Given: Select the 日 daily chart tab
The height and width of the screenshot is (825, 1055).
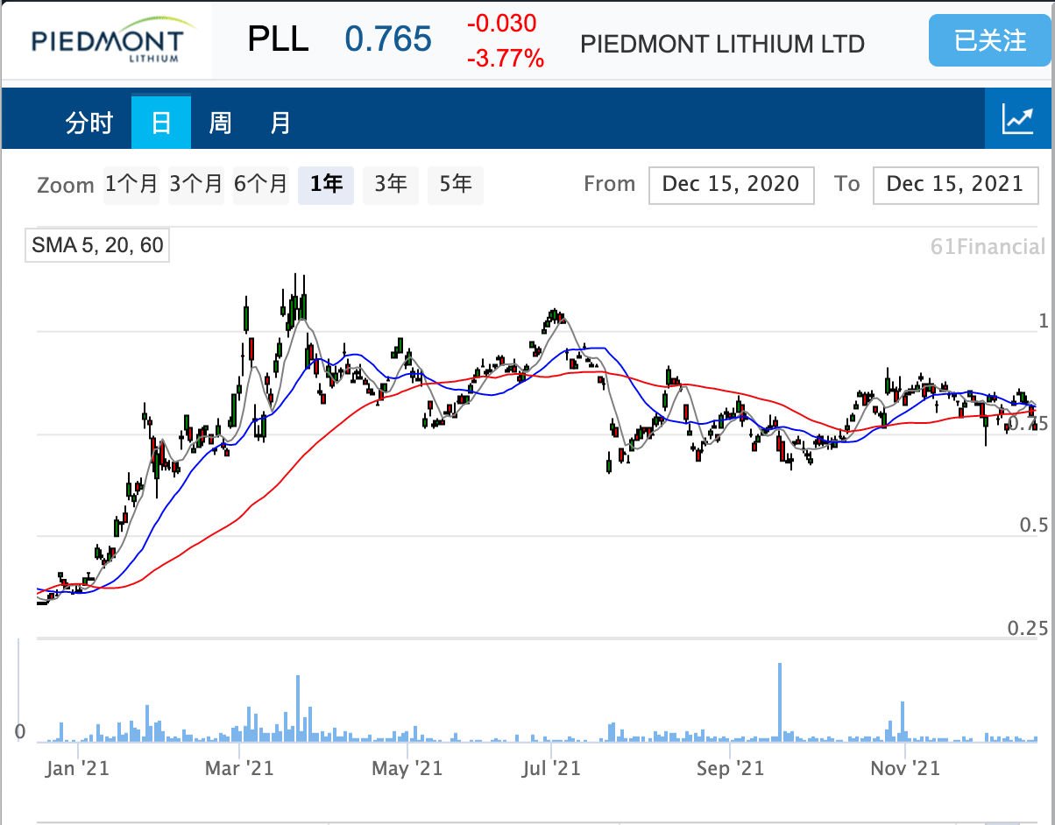Looking at the screenshot, I should (161, 123).
